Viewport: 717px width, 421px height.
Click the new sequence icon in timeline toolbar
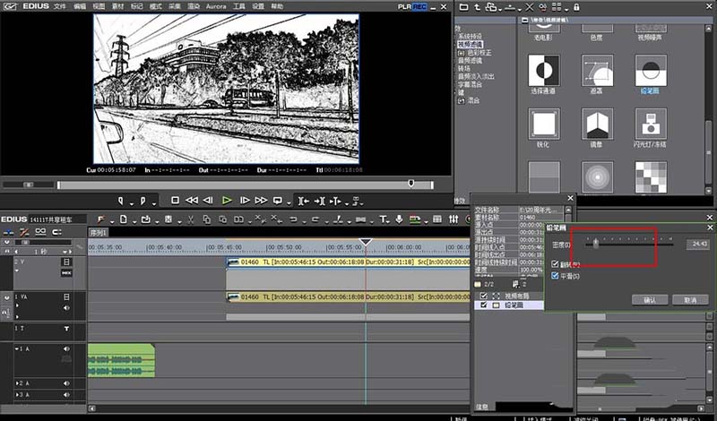click(123, 219)
